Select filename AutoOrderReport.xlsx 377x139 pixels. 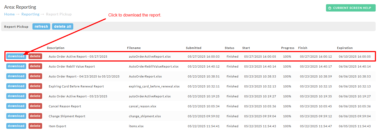(x=145, y=76)
